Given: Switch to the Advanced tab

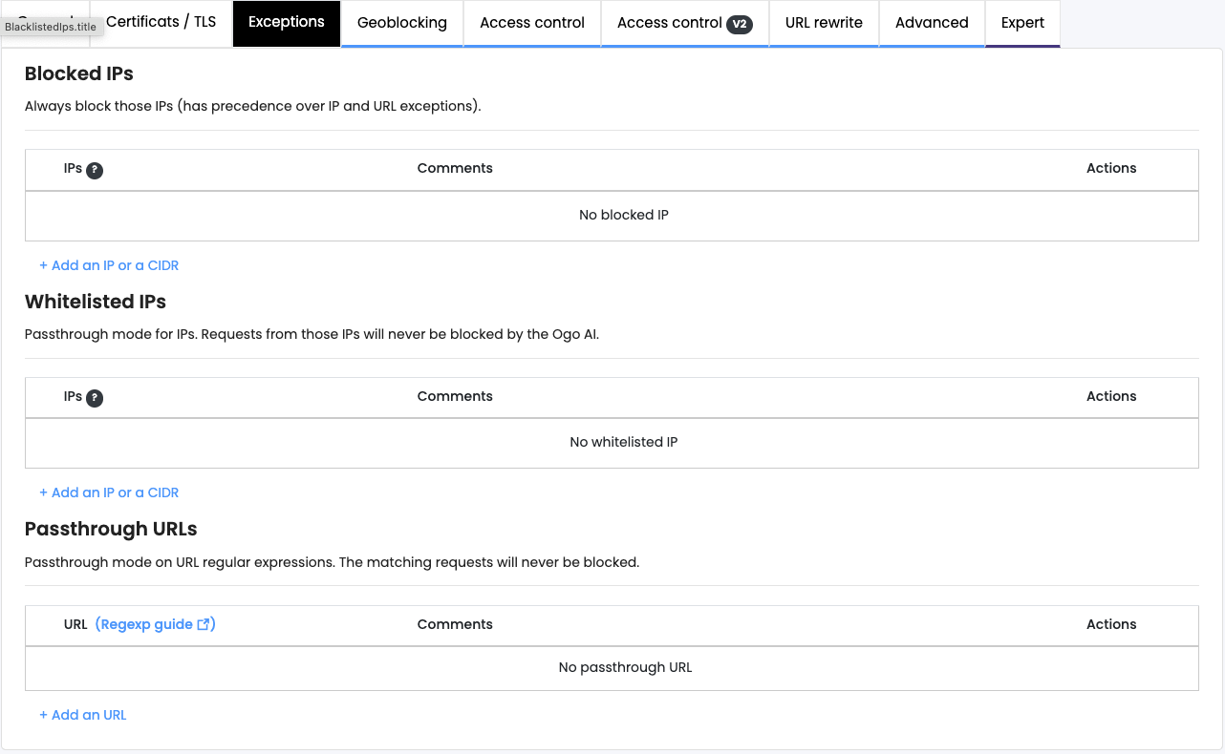Looking at the screenshot, I should 932,23.
